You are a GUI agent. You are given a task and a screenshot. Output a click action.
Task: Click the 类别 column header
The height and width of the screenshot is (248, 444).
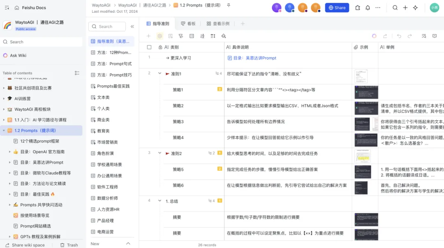coord(175,47)
